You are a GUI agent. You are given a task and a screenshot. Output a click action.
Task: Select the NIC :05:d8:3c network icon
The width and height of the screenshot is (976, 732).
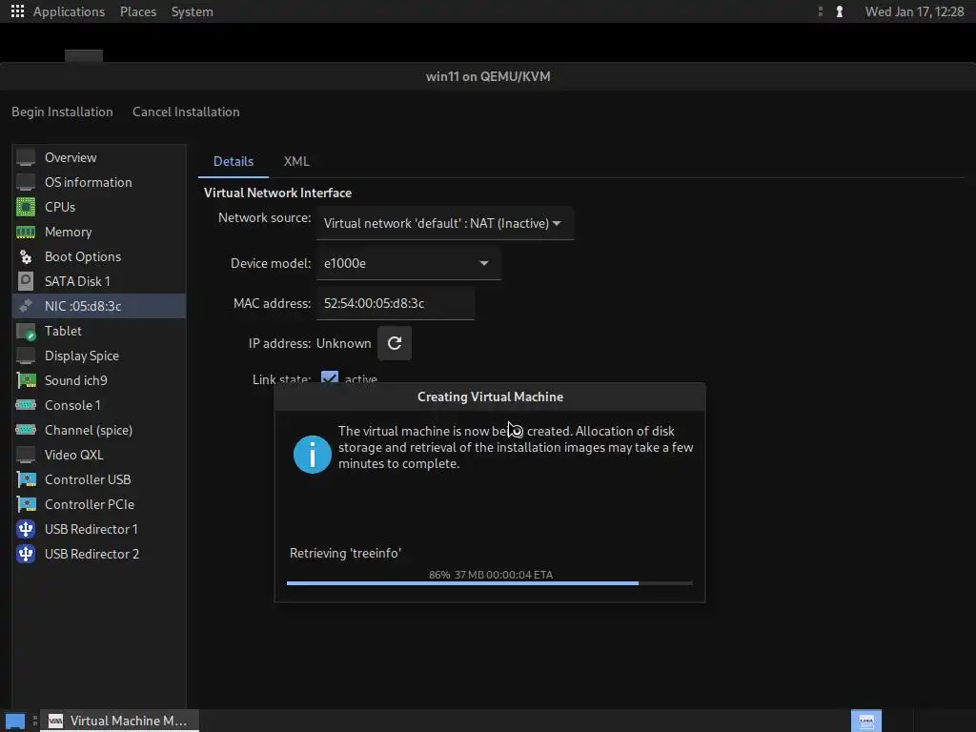point(26,306)
